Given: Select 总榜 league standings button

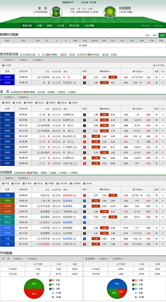Looking at the screenshot, I should (x=162, y=35).
